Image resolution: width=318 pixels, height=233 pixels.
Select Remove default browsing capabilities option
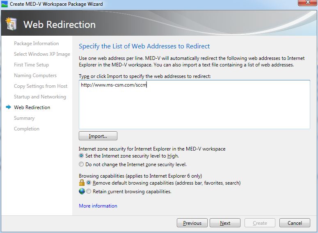tap(89, 183)
